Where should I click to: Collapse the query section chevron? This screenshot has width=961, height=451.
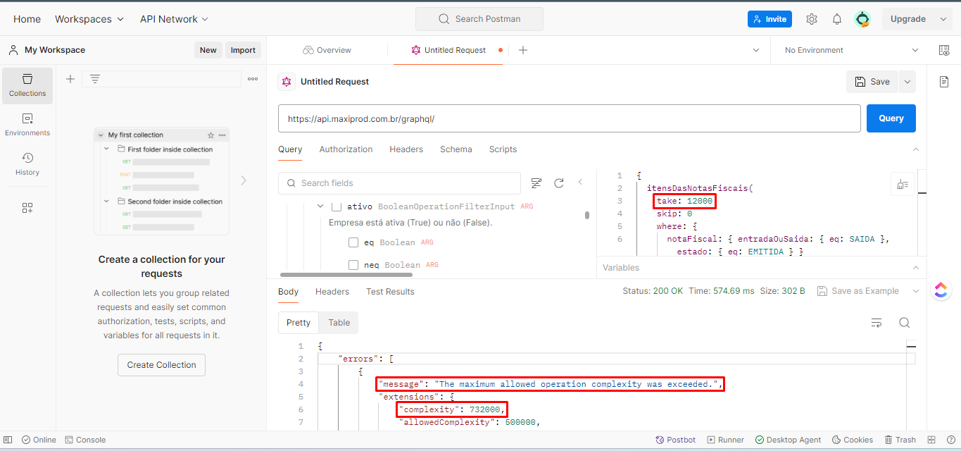[x=916, y=149]
